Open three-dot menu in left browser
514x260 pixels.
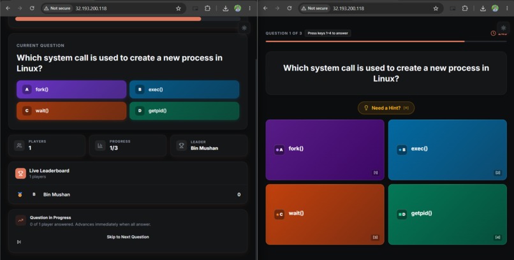(250, 8)
